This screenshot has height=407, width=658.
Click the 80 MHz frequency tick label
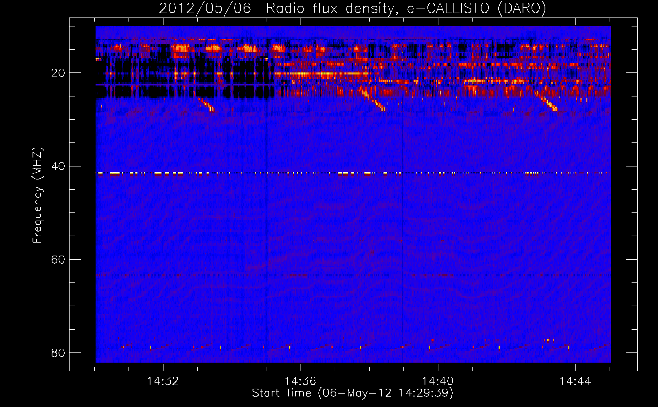(x=58, y=352)
